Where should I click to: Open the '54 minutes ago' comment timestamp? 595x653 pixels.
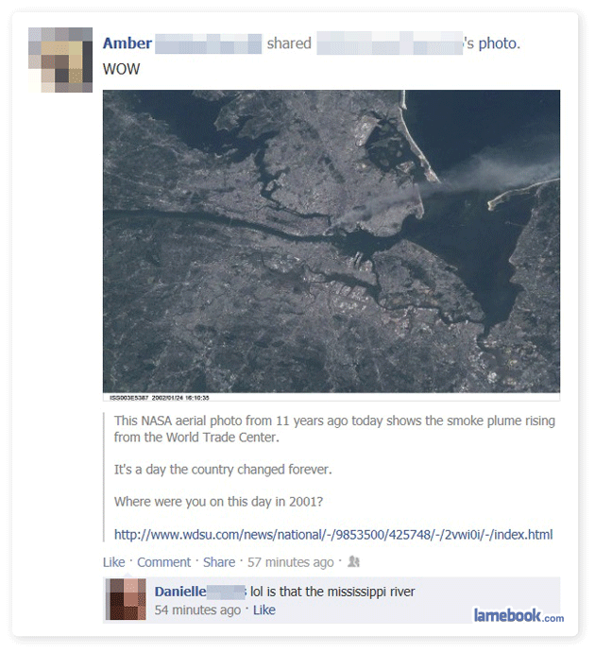[197, 610]
